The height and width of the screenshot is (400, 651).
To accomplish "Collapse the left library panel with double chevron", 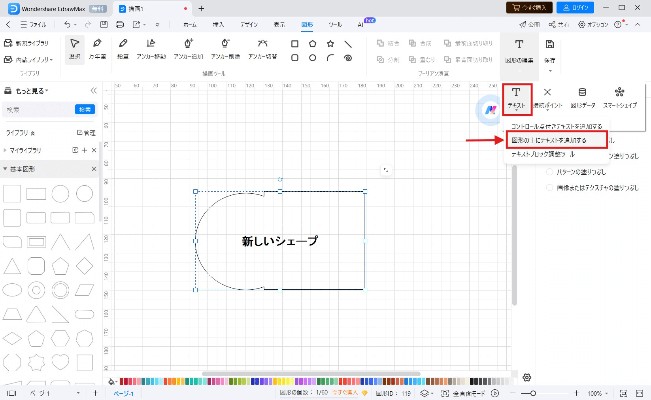I will tap(94, 91).
